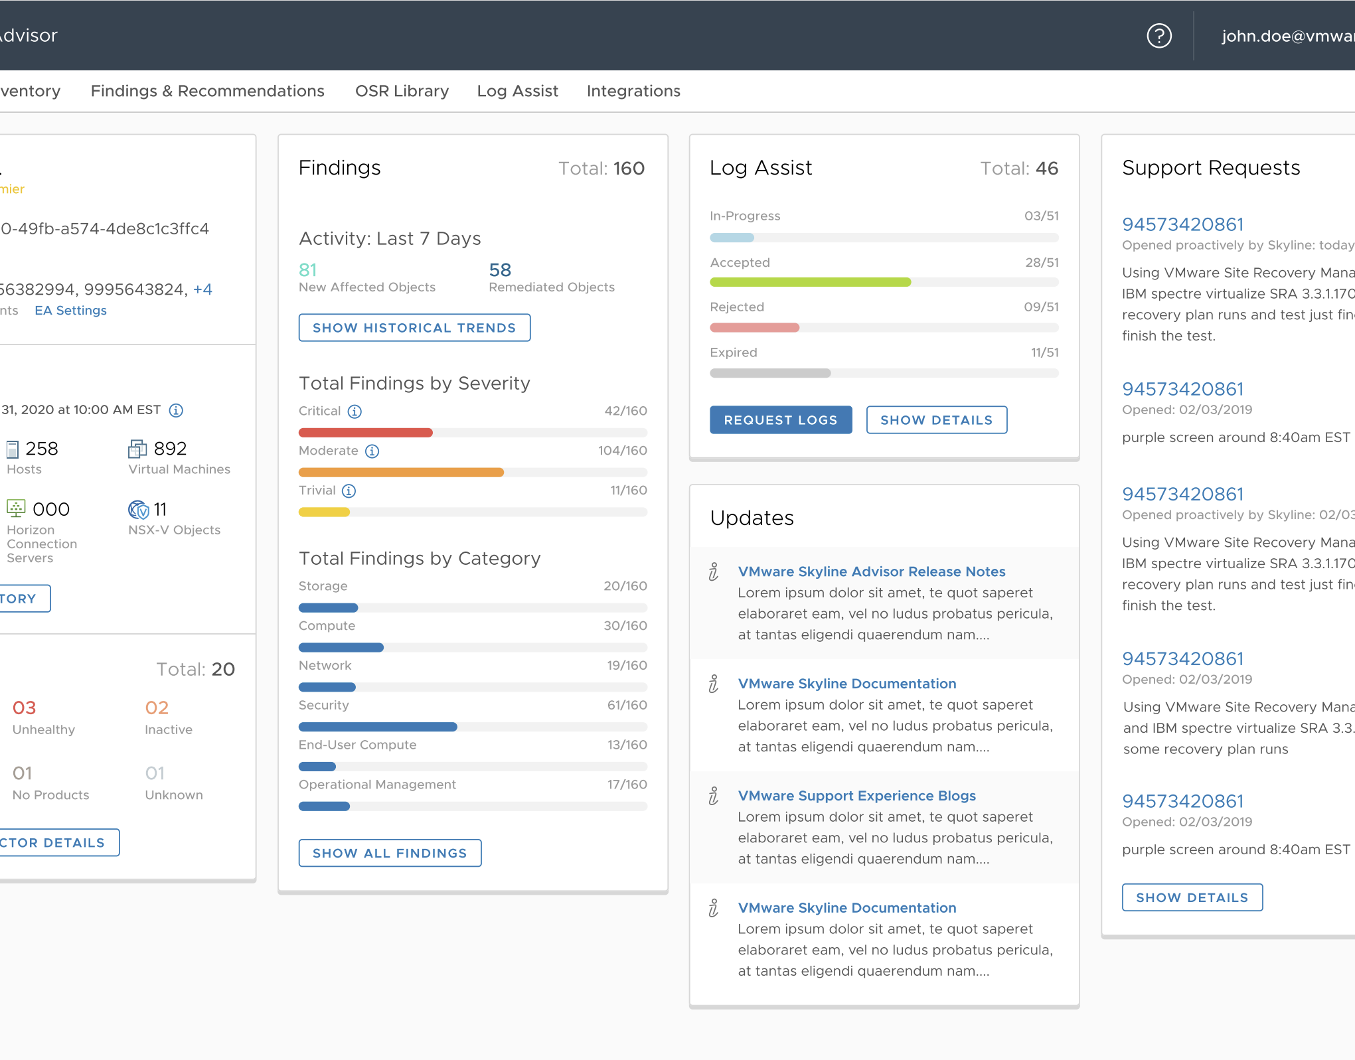Click the Findings Total: 160 text
This screenshot has height=1060, width=1355.
pos(601,169)
